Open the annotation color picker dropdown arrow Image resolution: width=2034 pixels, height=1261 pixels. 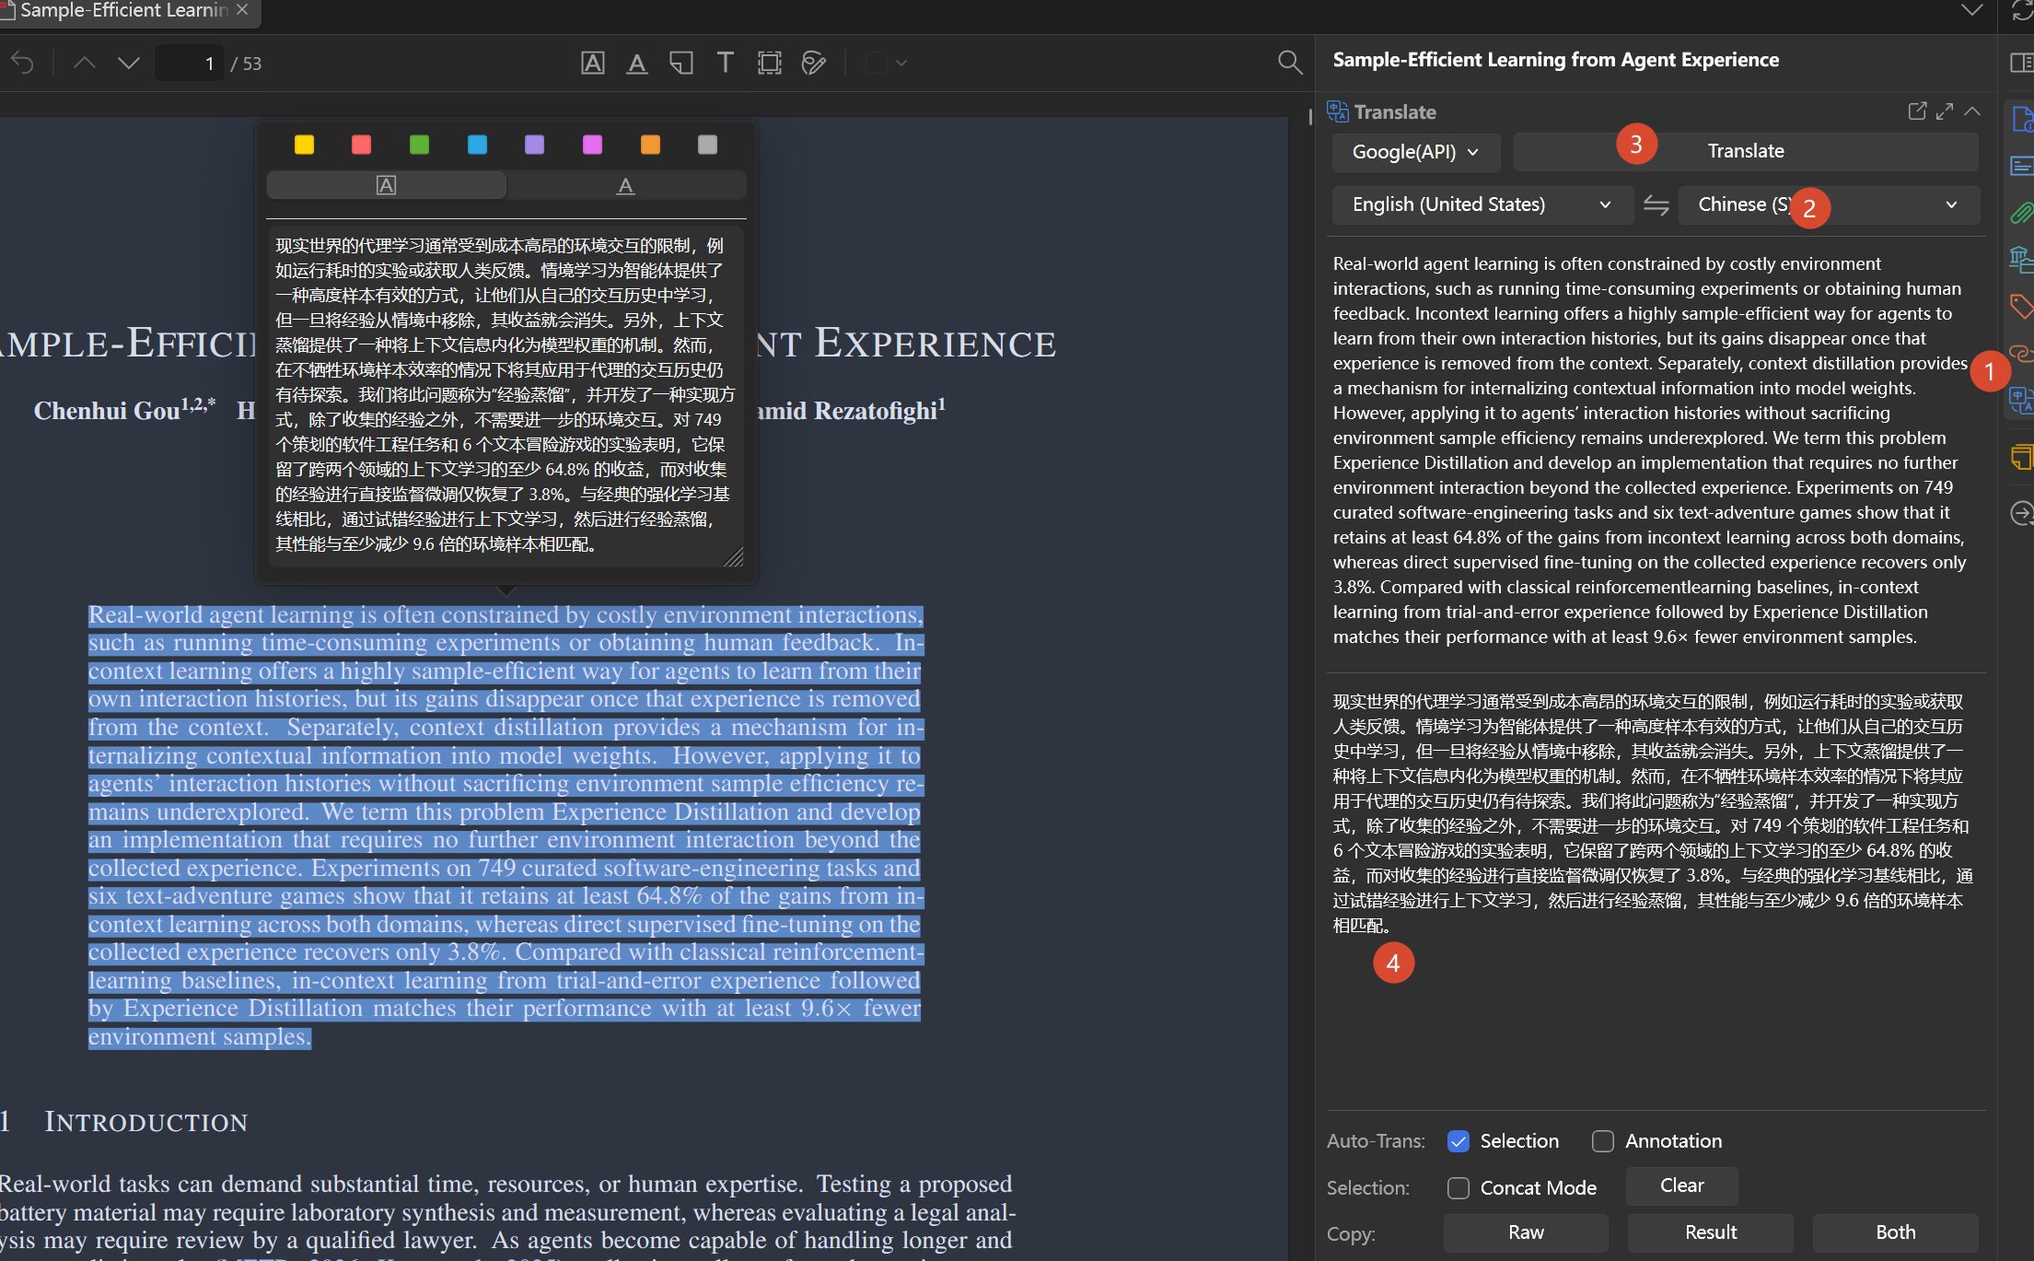[901, 63]
